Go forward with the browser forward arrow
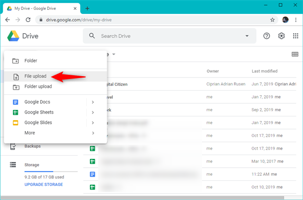The height and width of the screenshot is (200, 303). (x=18, y=20)
